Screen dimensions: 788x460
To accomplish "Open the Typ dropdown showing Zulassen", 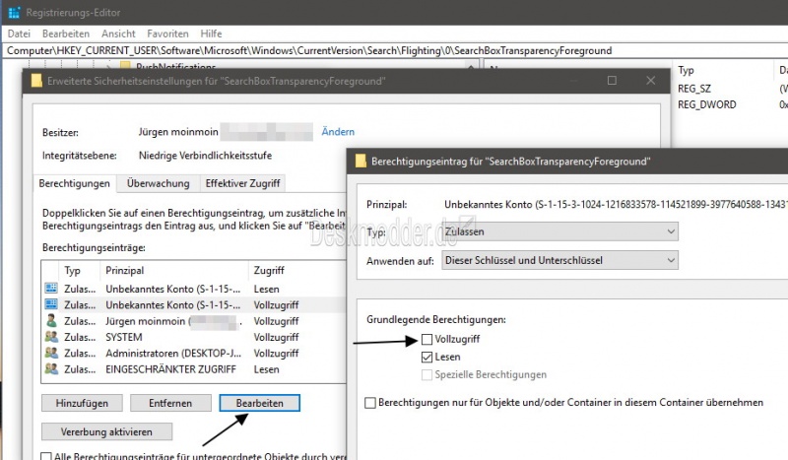I will click(559, 231).
